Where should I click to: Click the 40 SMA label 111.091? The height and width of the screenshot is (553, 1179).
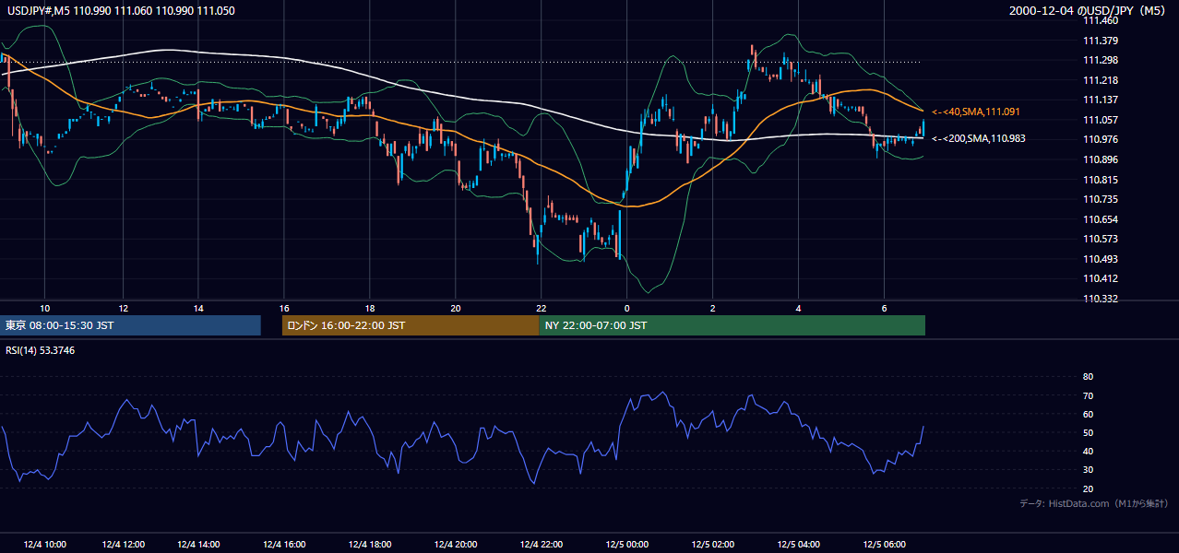[x=976, y=112]
